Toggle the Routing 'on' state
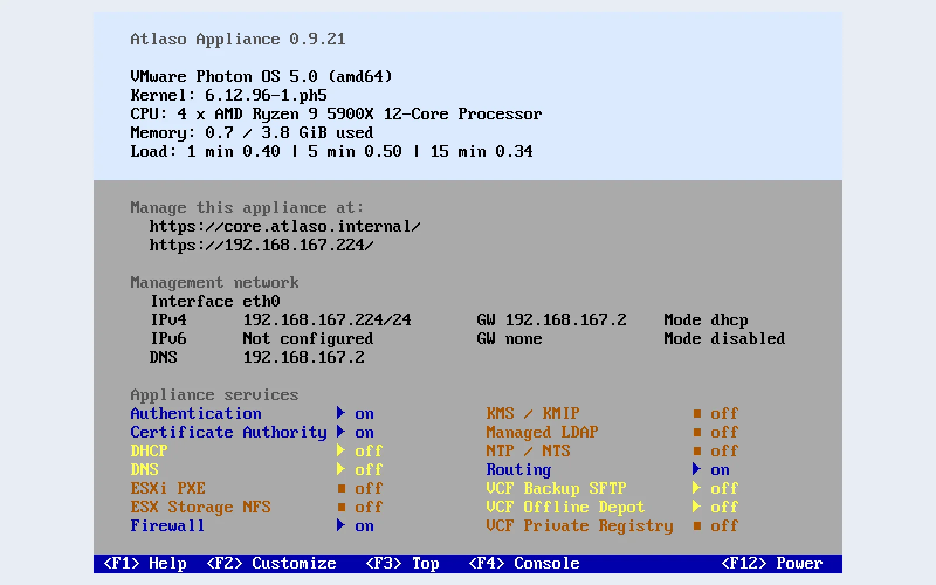The image size is (936, 585). [x=720, y=470]
